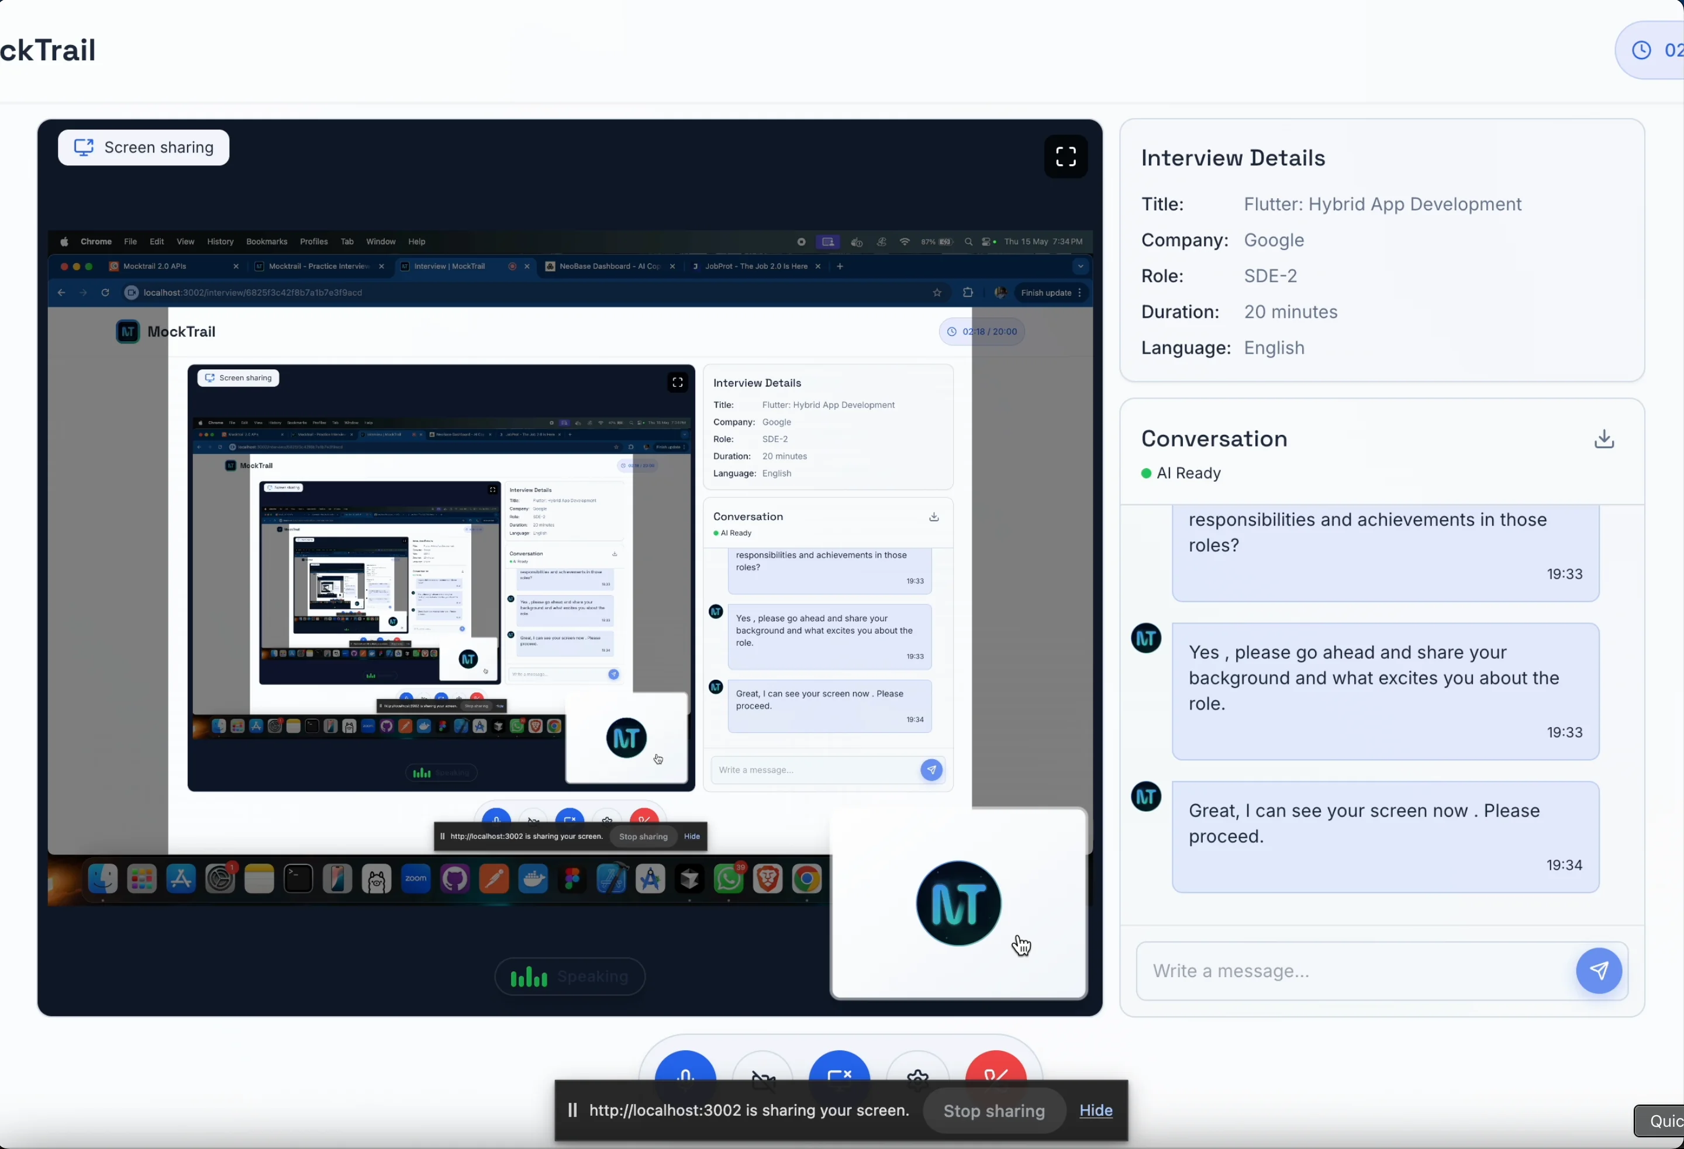Mute the microphone with the blue mic button
This screenshot has width=1684, height=1149.
(x=685, y=1068)
